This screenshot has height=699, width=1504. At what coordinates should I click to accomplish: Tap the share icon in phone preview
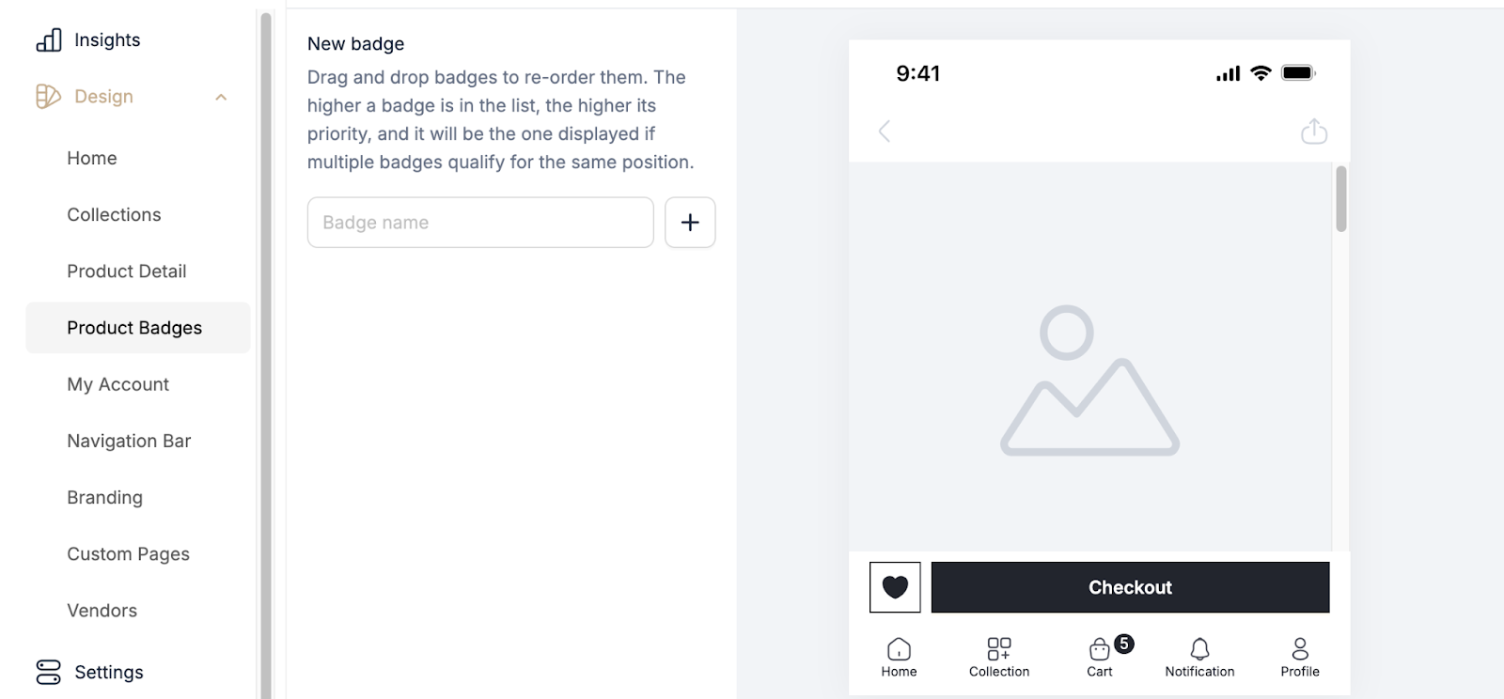[x=1313, y=132]
